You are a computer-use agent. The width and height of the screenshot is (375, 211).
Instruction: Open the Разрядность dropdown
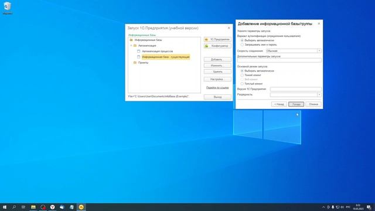click(319, 95)
